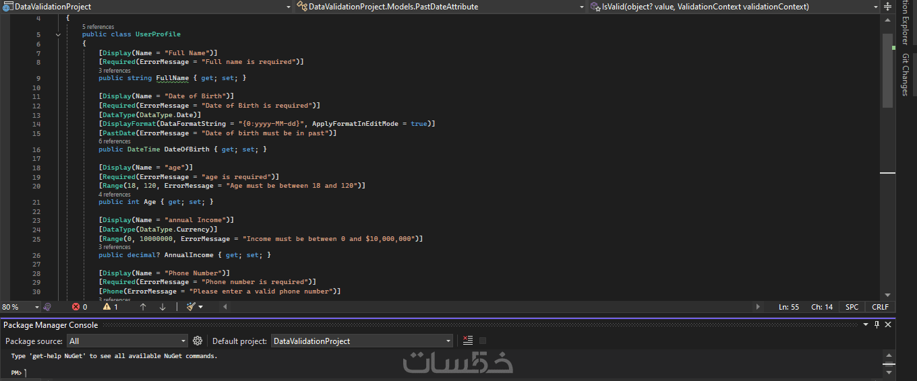
Task: Click the Range(18, 120 attribute line
Action: 232,186
